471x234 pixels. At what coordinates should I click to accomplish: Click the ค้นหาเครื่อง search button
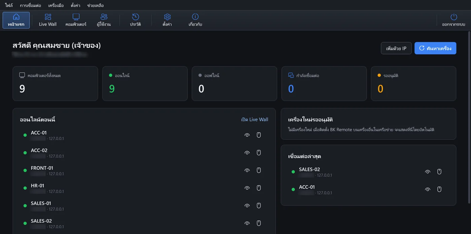(435, 48)
